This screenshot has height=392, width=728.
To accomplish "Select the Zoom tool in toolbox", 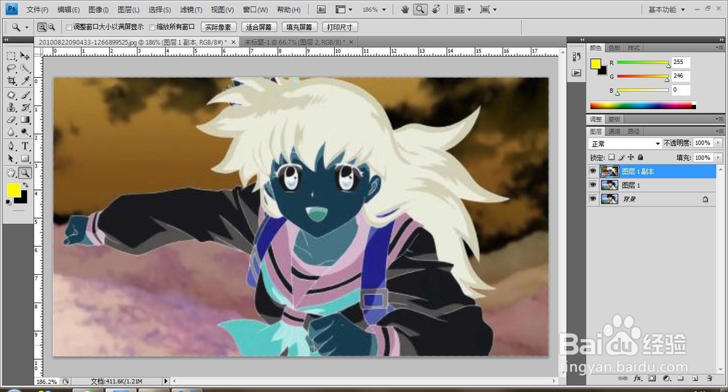I will [25, 173].
